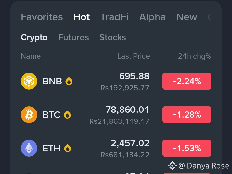Open the New listings tab
Viewport: 232px width, 174px height.
pyautogui.click(x=187, y=17)
